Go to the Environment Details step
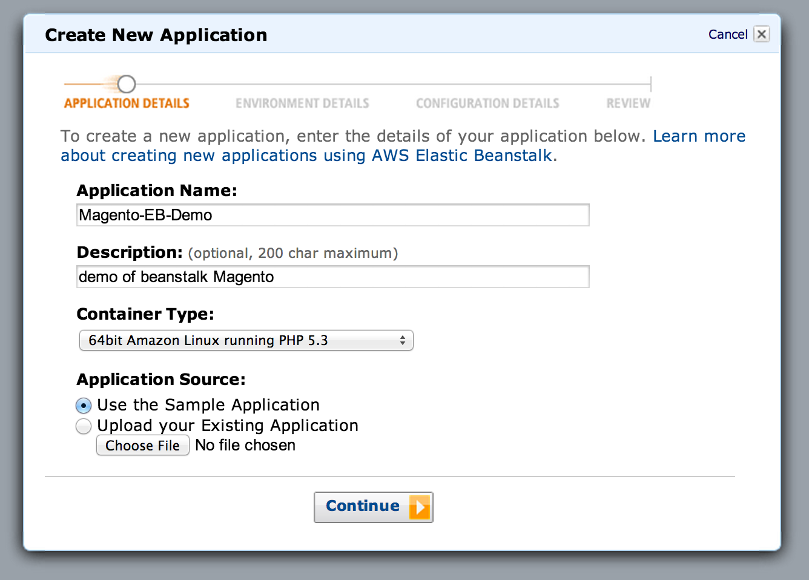The width and height of the screenshot is (809, 580). click(302, 104)
